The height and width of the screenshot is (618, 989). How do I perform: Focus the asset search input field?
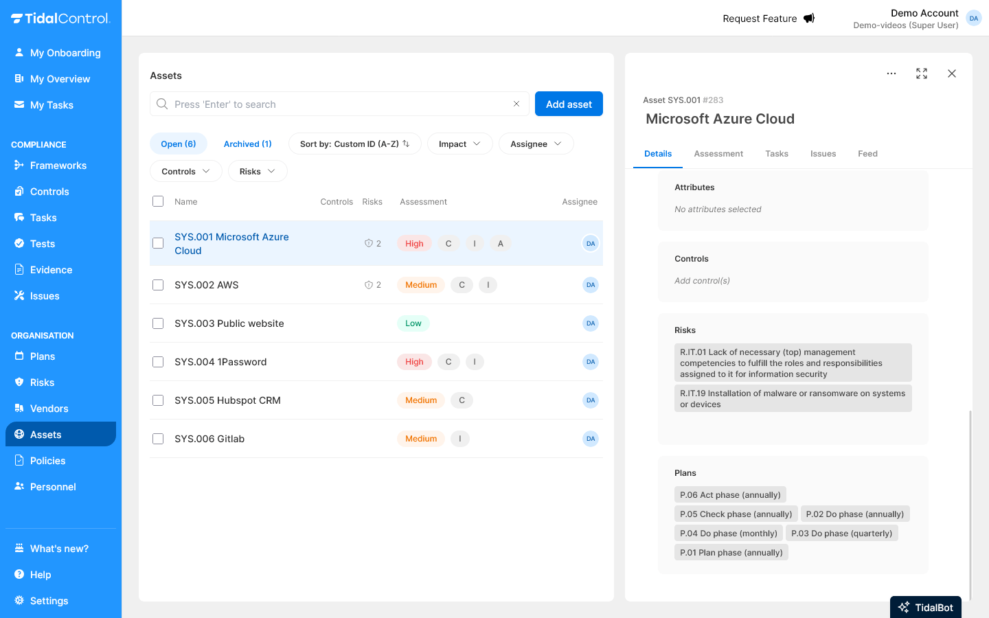(x=337, y=104)
